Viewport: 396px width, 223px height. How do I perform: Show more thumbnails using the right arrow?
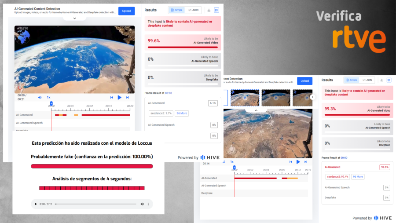[313, 97]
